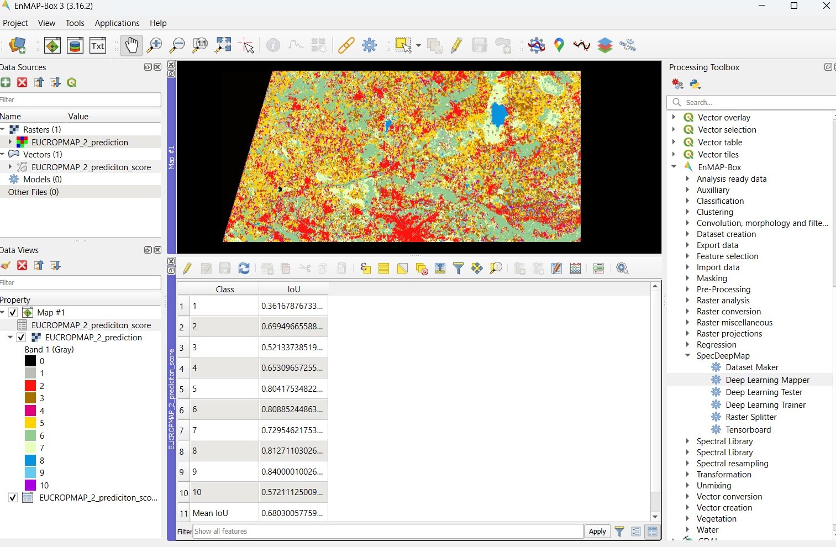This screenshot has height=547, width=836.
Task: Click the attribute table vertical scrollbar
Action: 655,402
